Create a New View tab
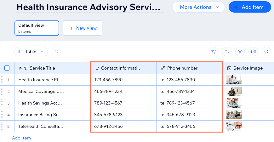Screen dimensions: 274x142 click(x=83, y=28)
